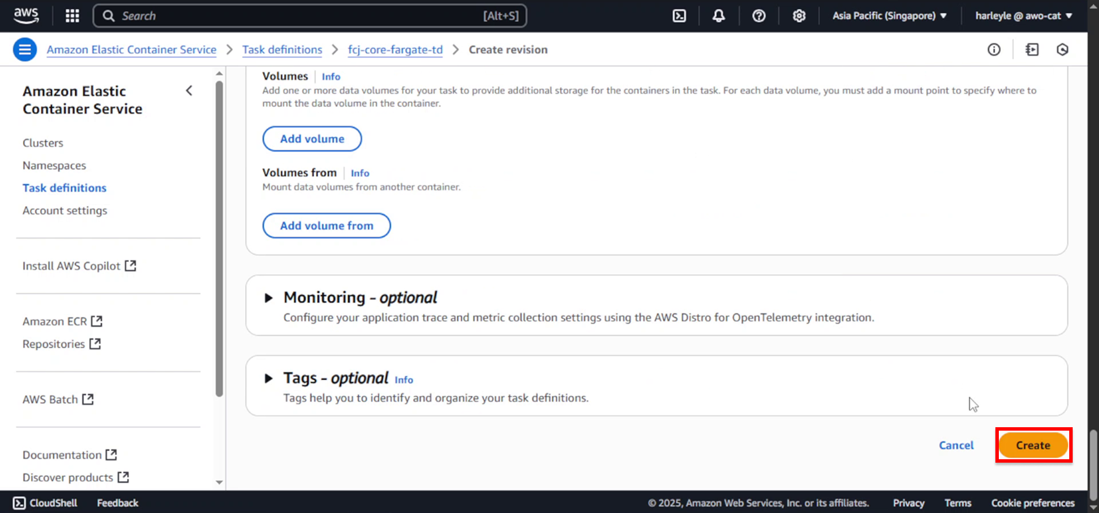Open harleyle @ awo-cat account menu
The width and height of the screenshot is (1099, 513).
click(1023, 15)
